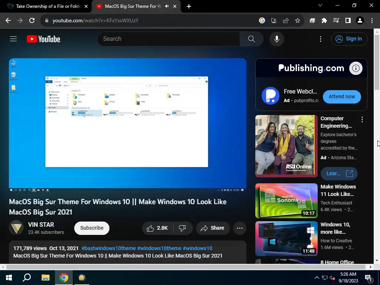Dislike the video with thumbs down
Screen dimensions: 380x285
(x=182, y=228)
